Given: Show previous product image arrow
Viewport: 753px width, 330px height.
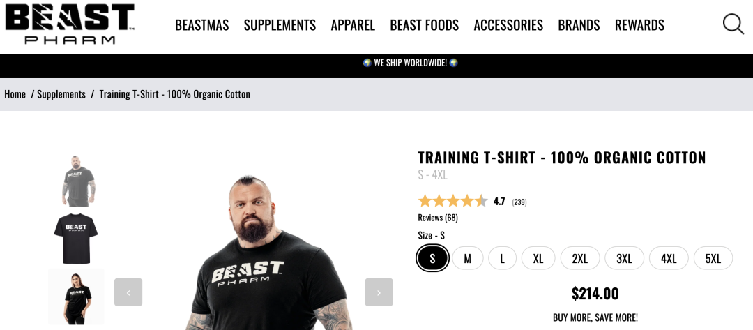Looking at the screenshot, I should 128,292.
